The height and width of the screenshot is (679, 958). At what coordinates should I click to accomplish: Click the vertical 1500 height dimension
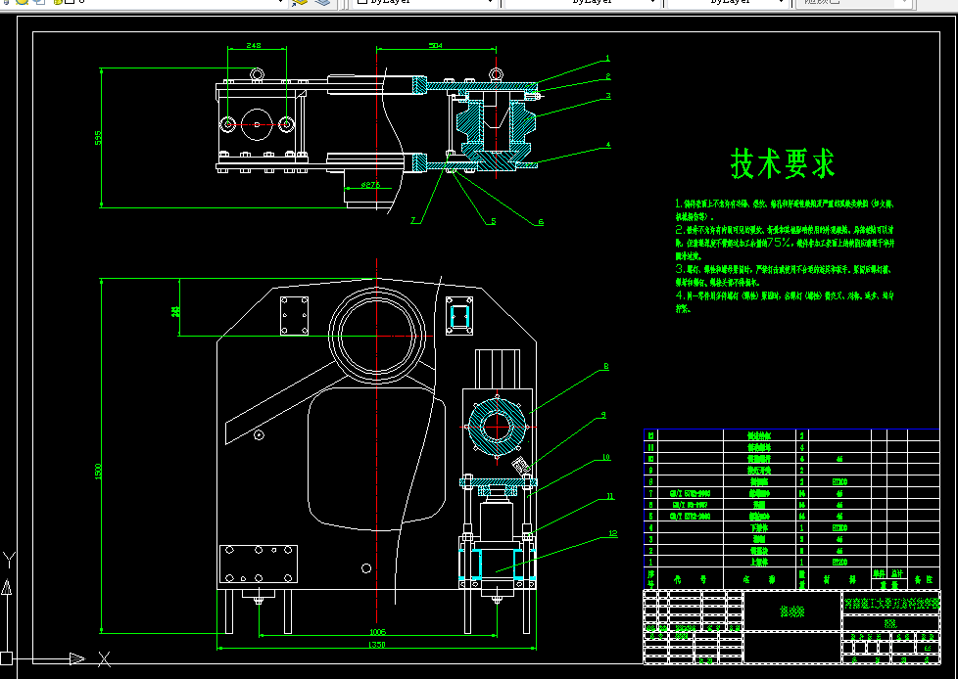point(98,471)
